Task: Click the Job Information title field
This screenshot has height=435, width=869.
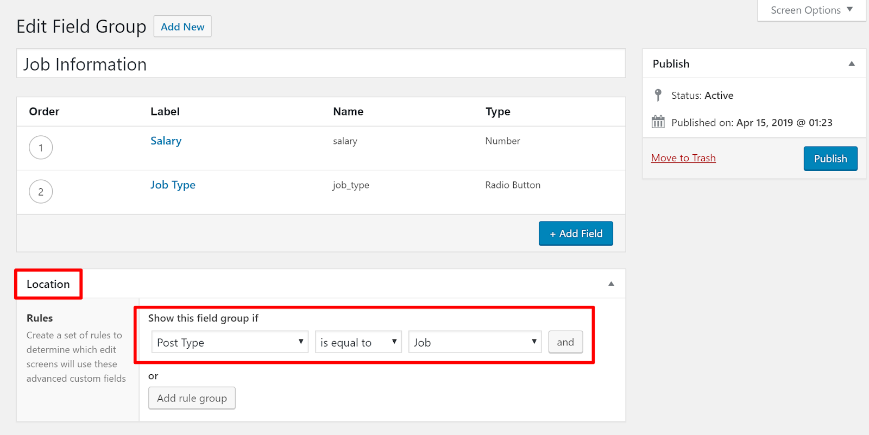Action: coord(321,64)
